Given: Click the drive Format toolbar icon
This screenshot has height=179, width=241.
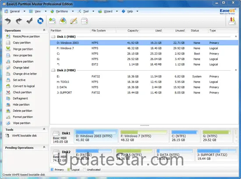Looking at the screenshot, I should click(85, 21).
